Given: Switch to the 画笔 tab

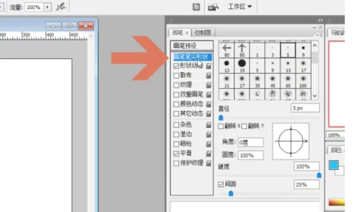Looking at the screenshot, I should pos(177,33).
